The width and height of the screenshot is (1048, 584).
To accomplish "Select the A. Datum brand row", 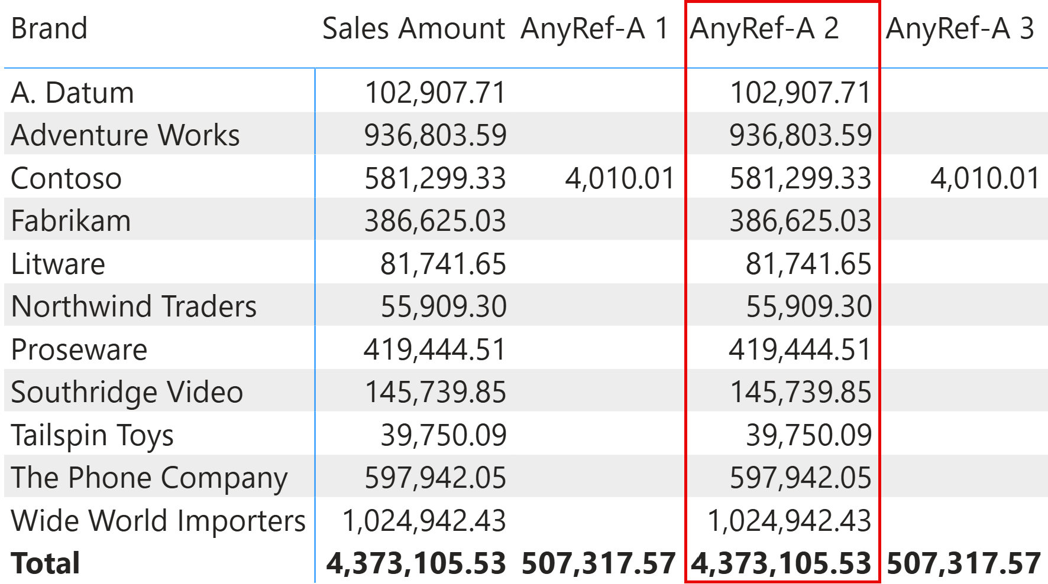I will click(73, 93).
